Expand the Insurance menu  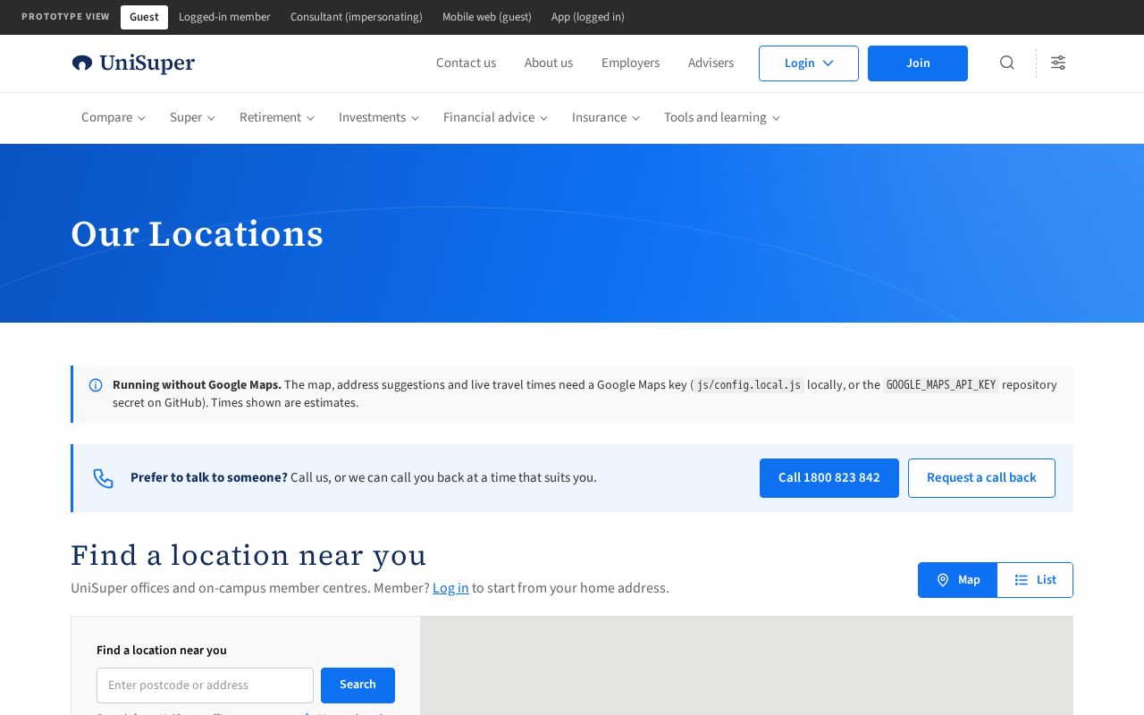(606, 118)
